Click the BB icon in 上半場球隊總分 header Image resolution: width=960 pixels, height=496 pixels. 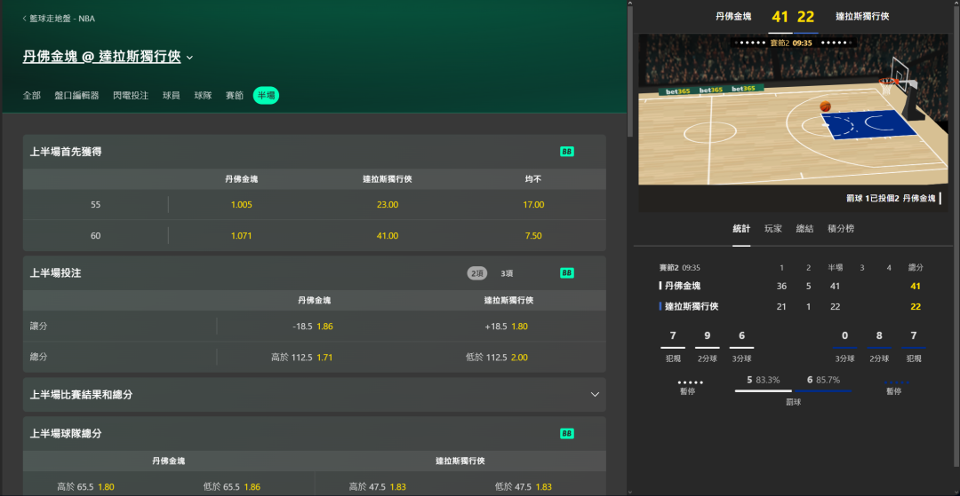(x=566, y=434)
